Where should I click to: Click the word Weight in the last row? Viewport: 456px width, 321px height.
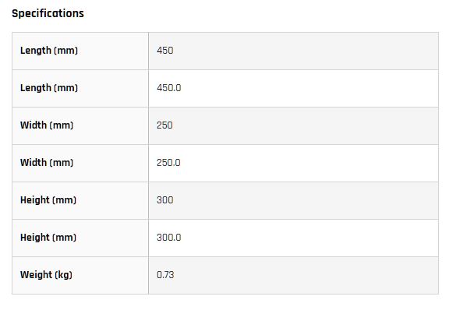(x=37, y=275)
